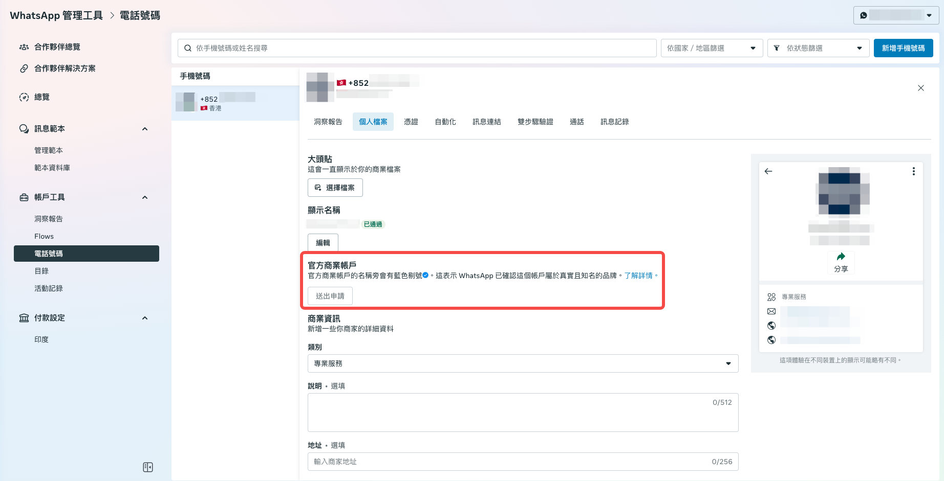944x481 pixels.
Task: Click the email envelope icon in preview
Action: (771, 311)
